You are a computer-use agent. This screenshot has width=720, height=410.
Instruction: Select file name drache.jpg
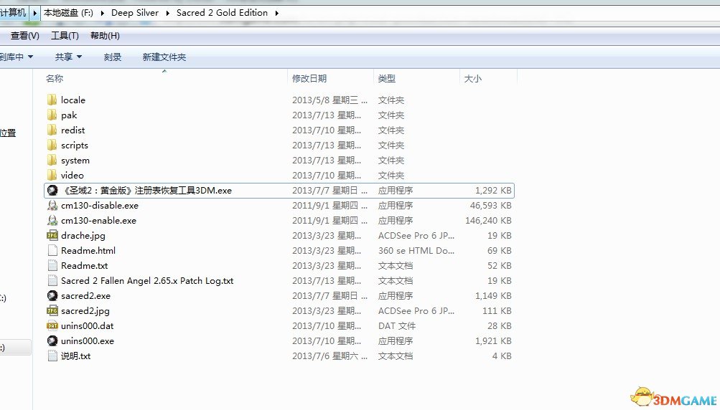tap(83, 236)
